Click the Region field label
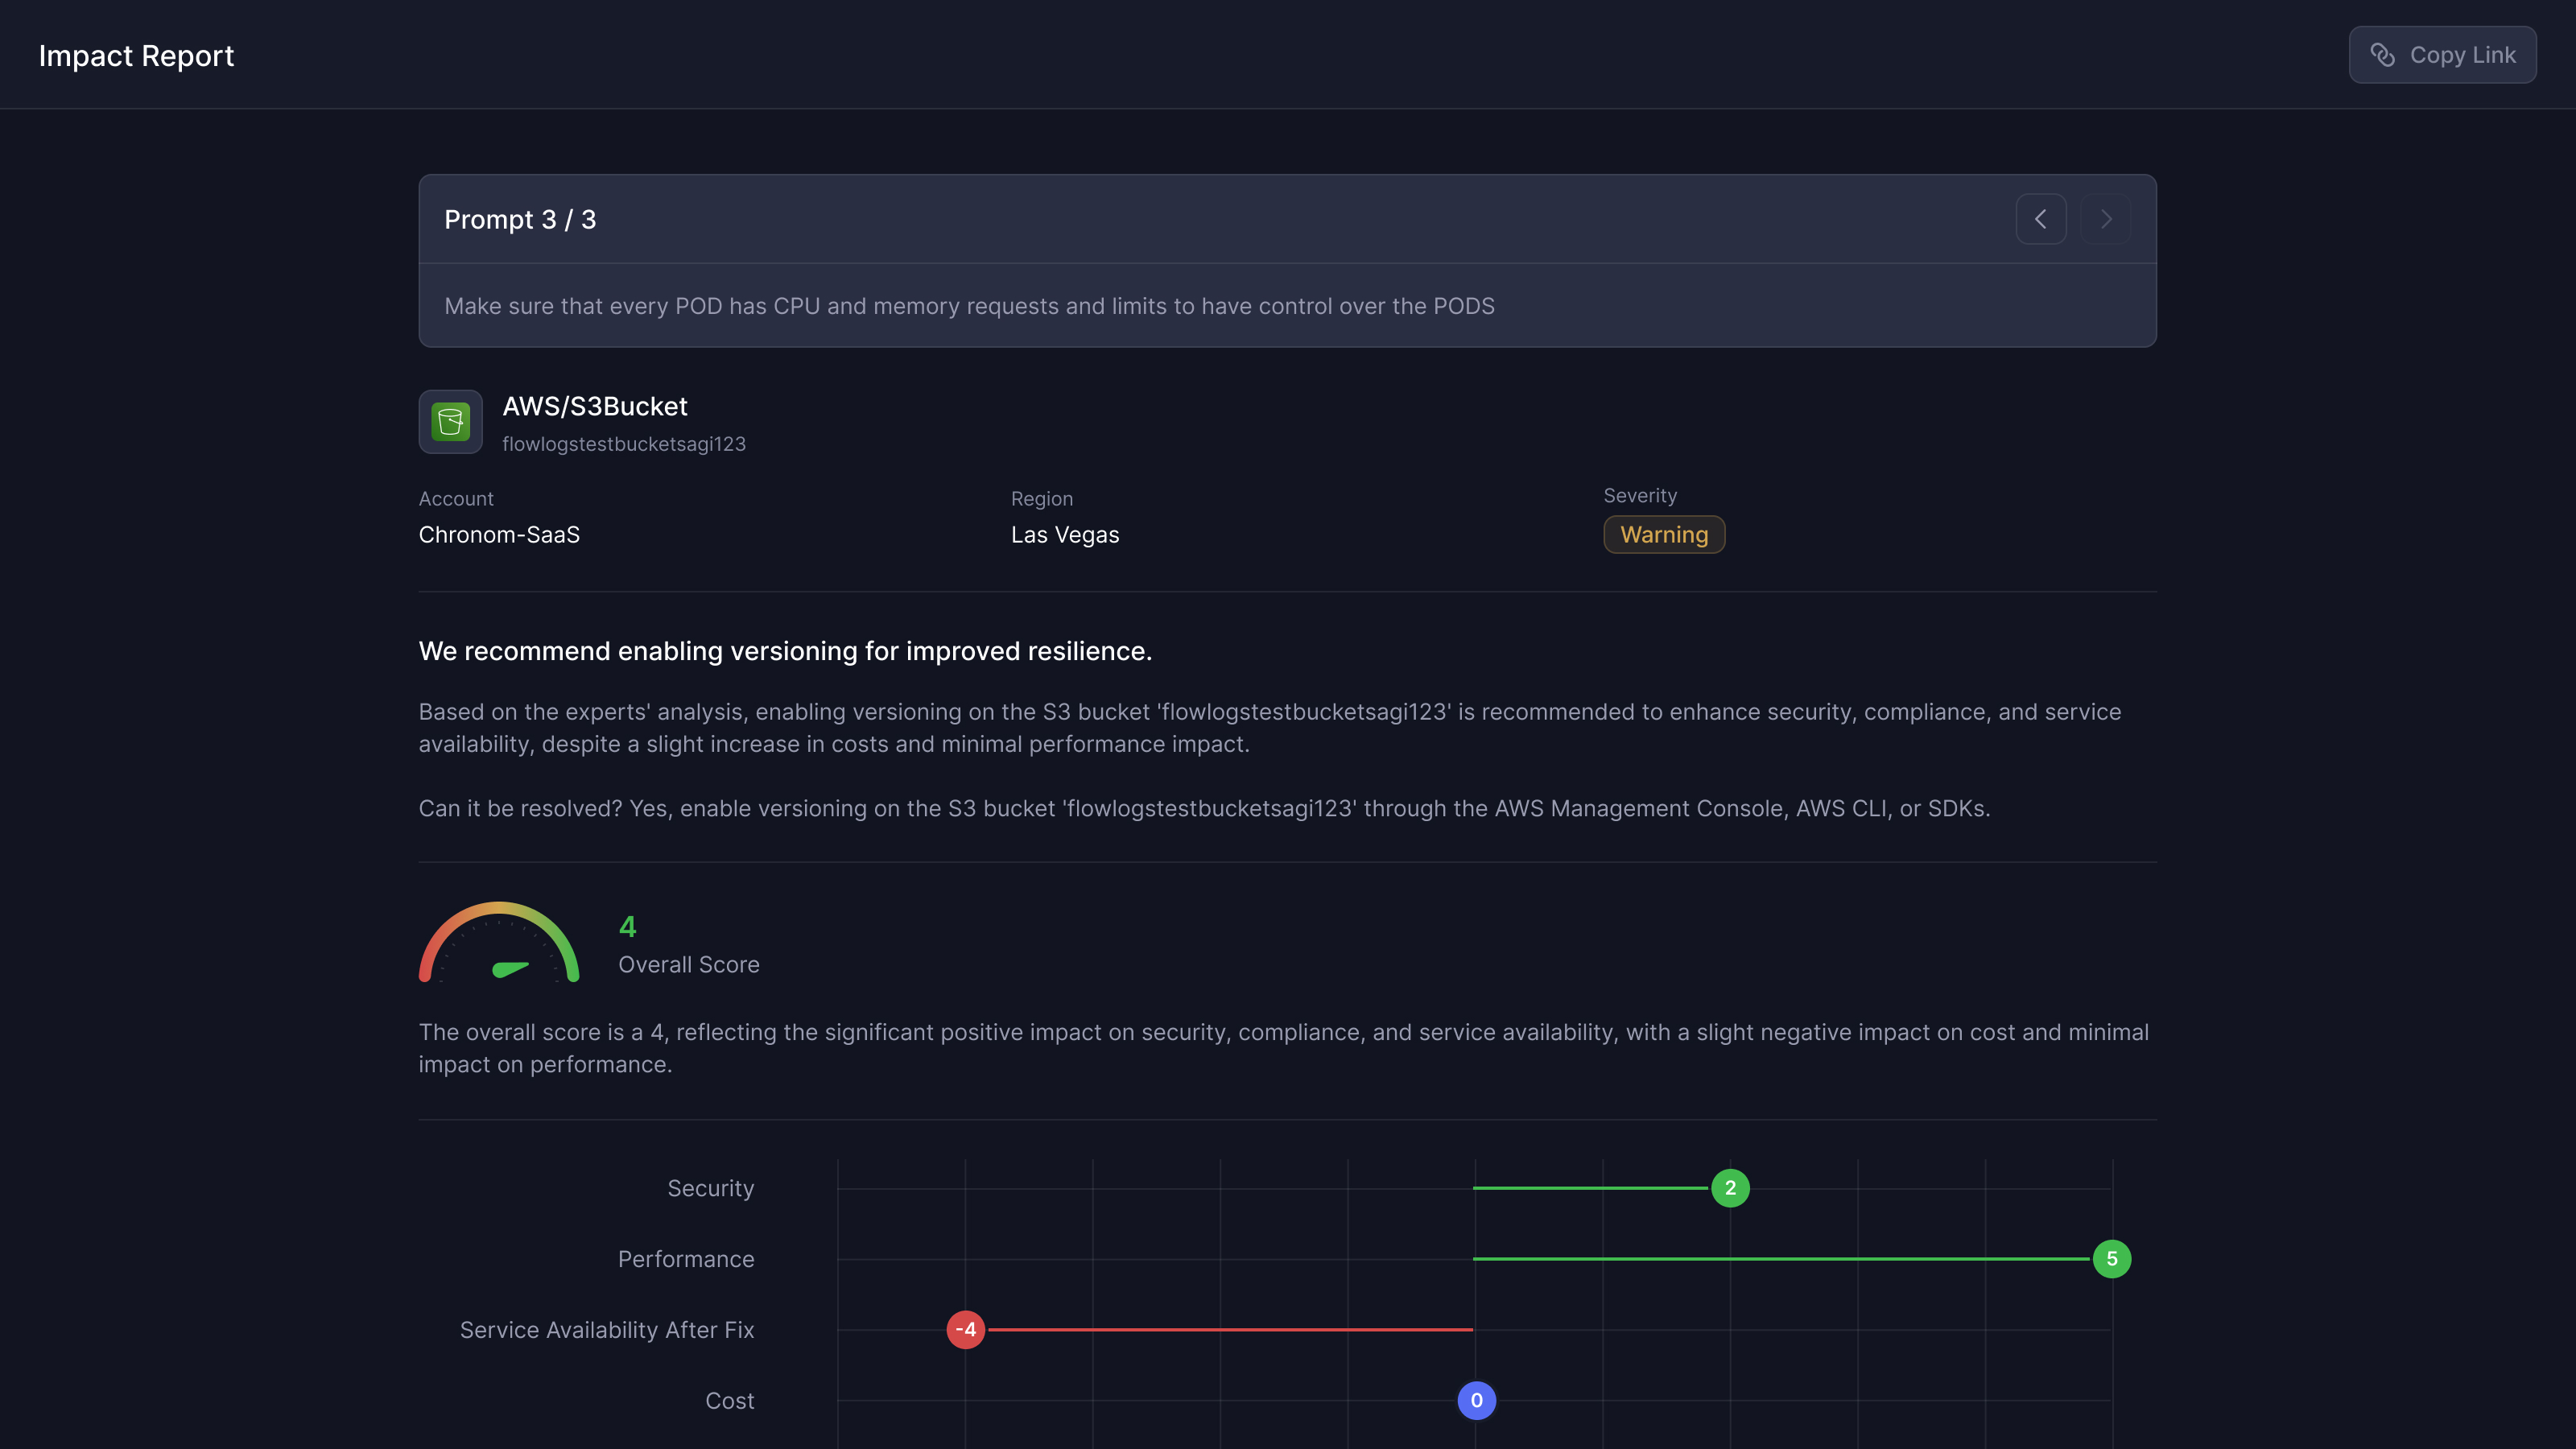Viewport: 2576px width, 1449px height. tap(1042, 499)
